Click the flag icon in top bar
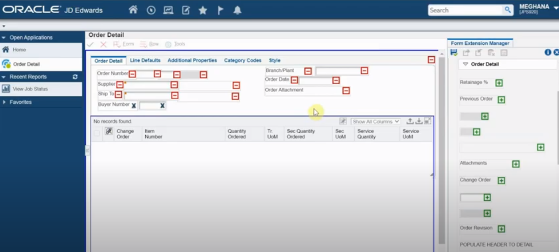Screen dimensions: 559x252 coord(220,10)
